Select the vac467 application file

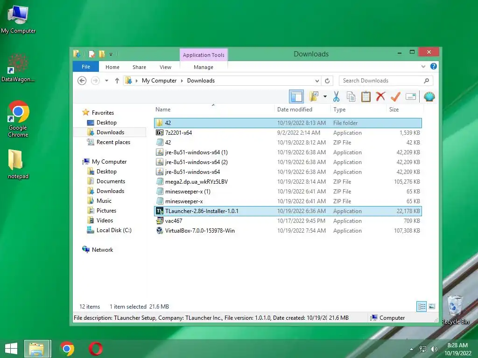tap(288, 220)
